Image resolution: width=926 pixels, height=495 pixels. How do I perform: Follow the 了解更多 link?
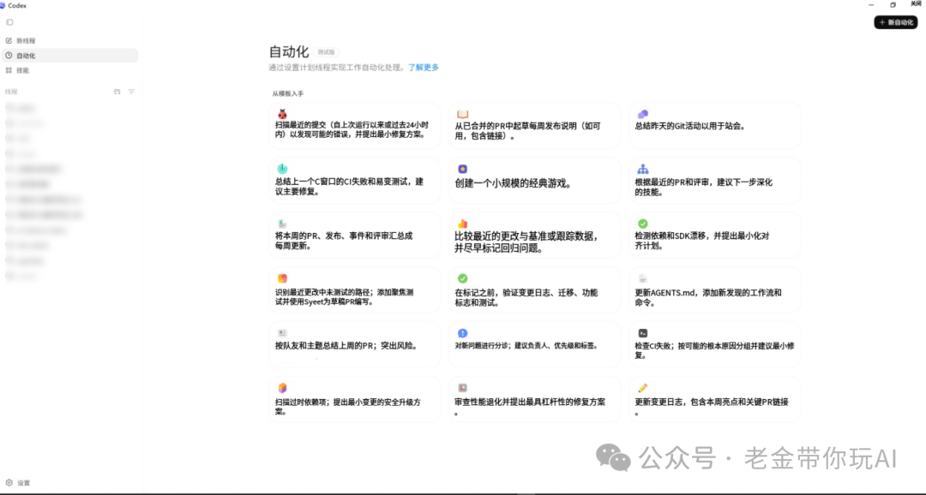tap(424, 68)
